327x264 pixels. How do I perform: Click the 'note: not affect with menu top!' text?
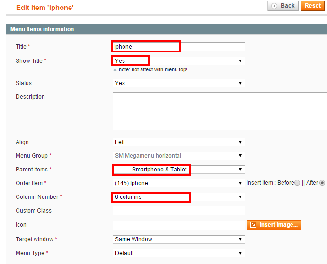click(153, 69)
